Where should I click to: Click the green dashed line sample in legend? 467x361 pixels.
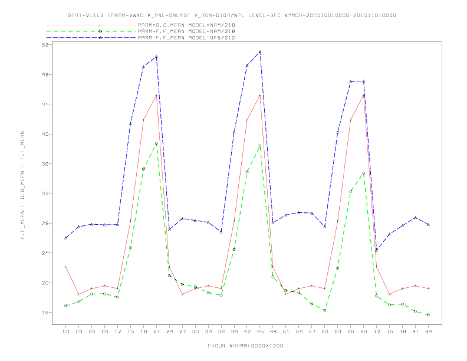tap(91, 31)
